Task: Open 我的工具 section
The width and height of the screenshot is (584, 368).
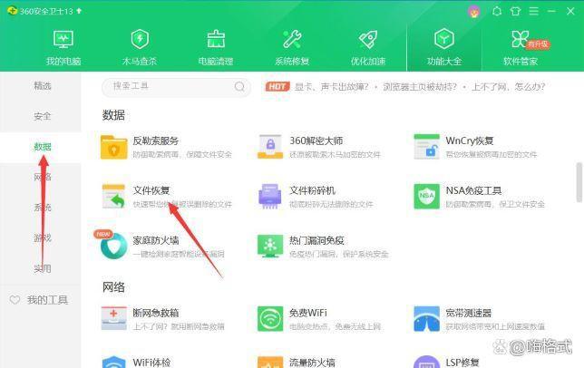Action: 47,300
